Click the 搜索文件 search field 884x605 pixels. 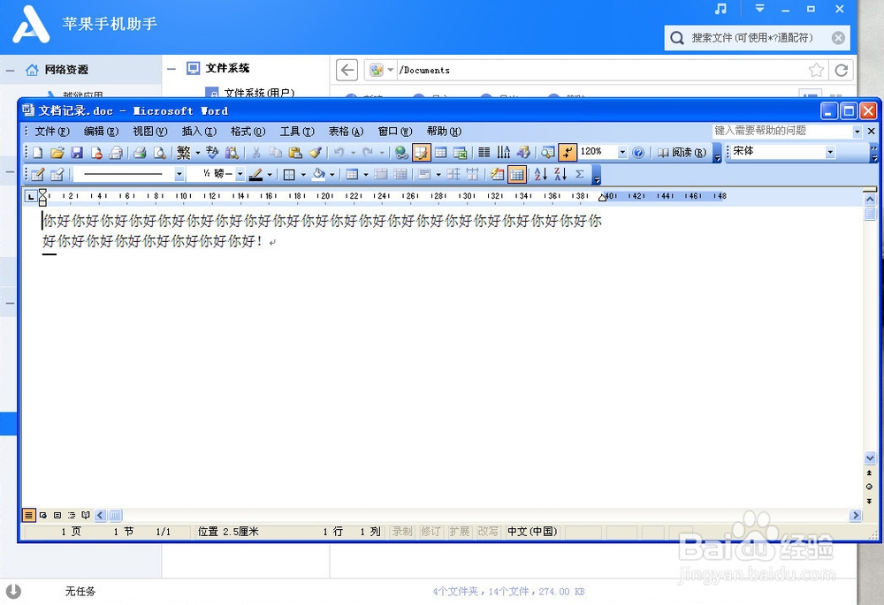click(758, 38)
